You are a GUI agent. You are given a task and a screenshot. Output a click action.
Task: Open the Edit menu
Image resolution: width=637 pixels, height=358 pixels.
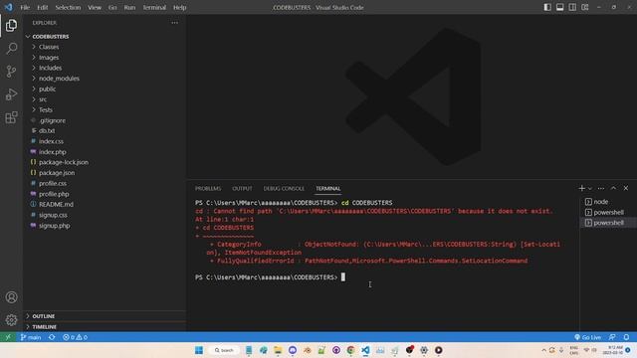point(42,7)
